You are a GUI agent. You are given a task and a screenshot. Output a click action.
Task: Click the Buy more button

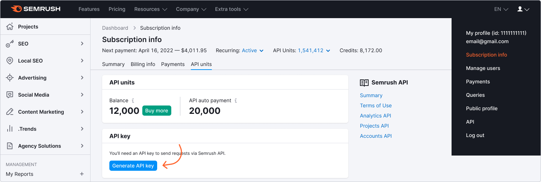click(x=156, y=111)
